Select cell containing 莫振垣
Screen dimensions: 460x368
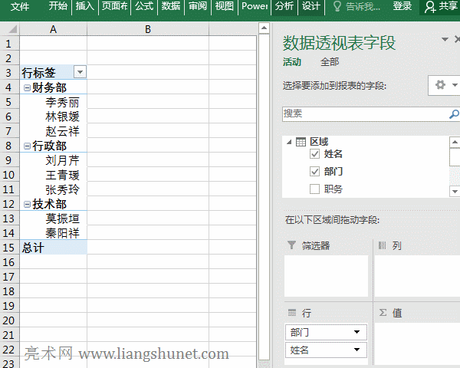click(54, 219)
